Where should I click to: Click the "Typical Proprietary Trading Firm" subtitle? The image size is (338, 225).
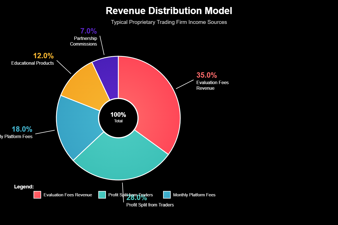point(169,22)
